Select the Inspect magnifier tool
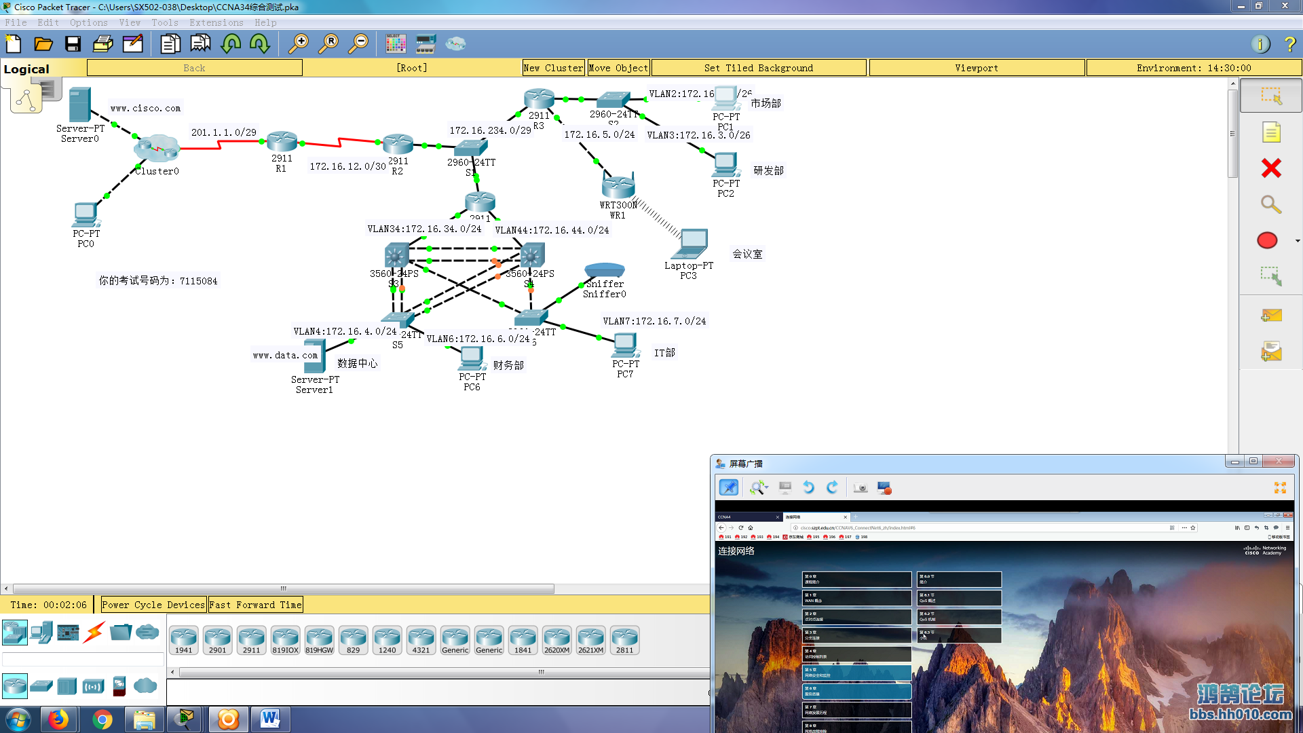The width and height of the screenshot is (1303, 733). coord(1270,205)
